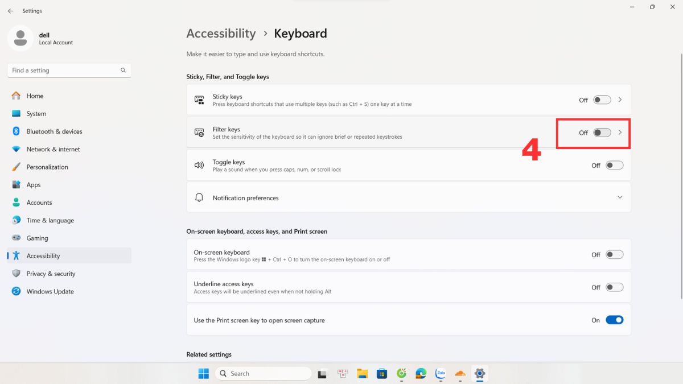683x384 pixels.
Task: Click the Find a setting search box
Action: pyautogui.click(x=63, y=71)
